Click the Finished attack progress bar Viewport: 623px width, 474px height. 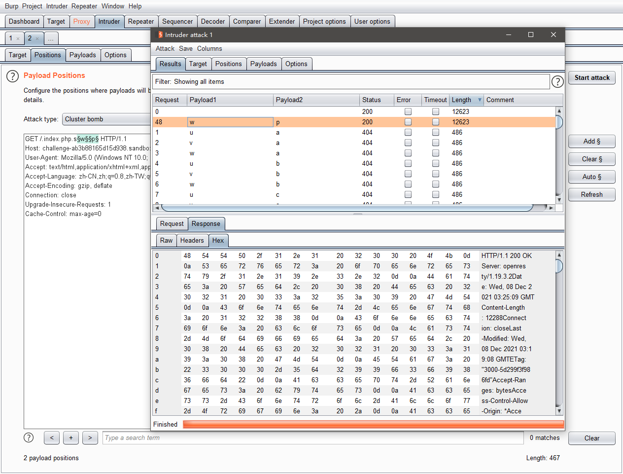[x=373, y=424]
